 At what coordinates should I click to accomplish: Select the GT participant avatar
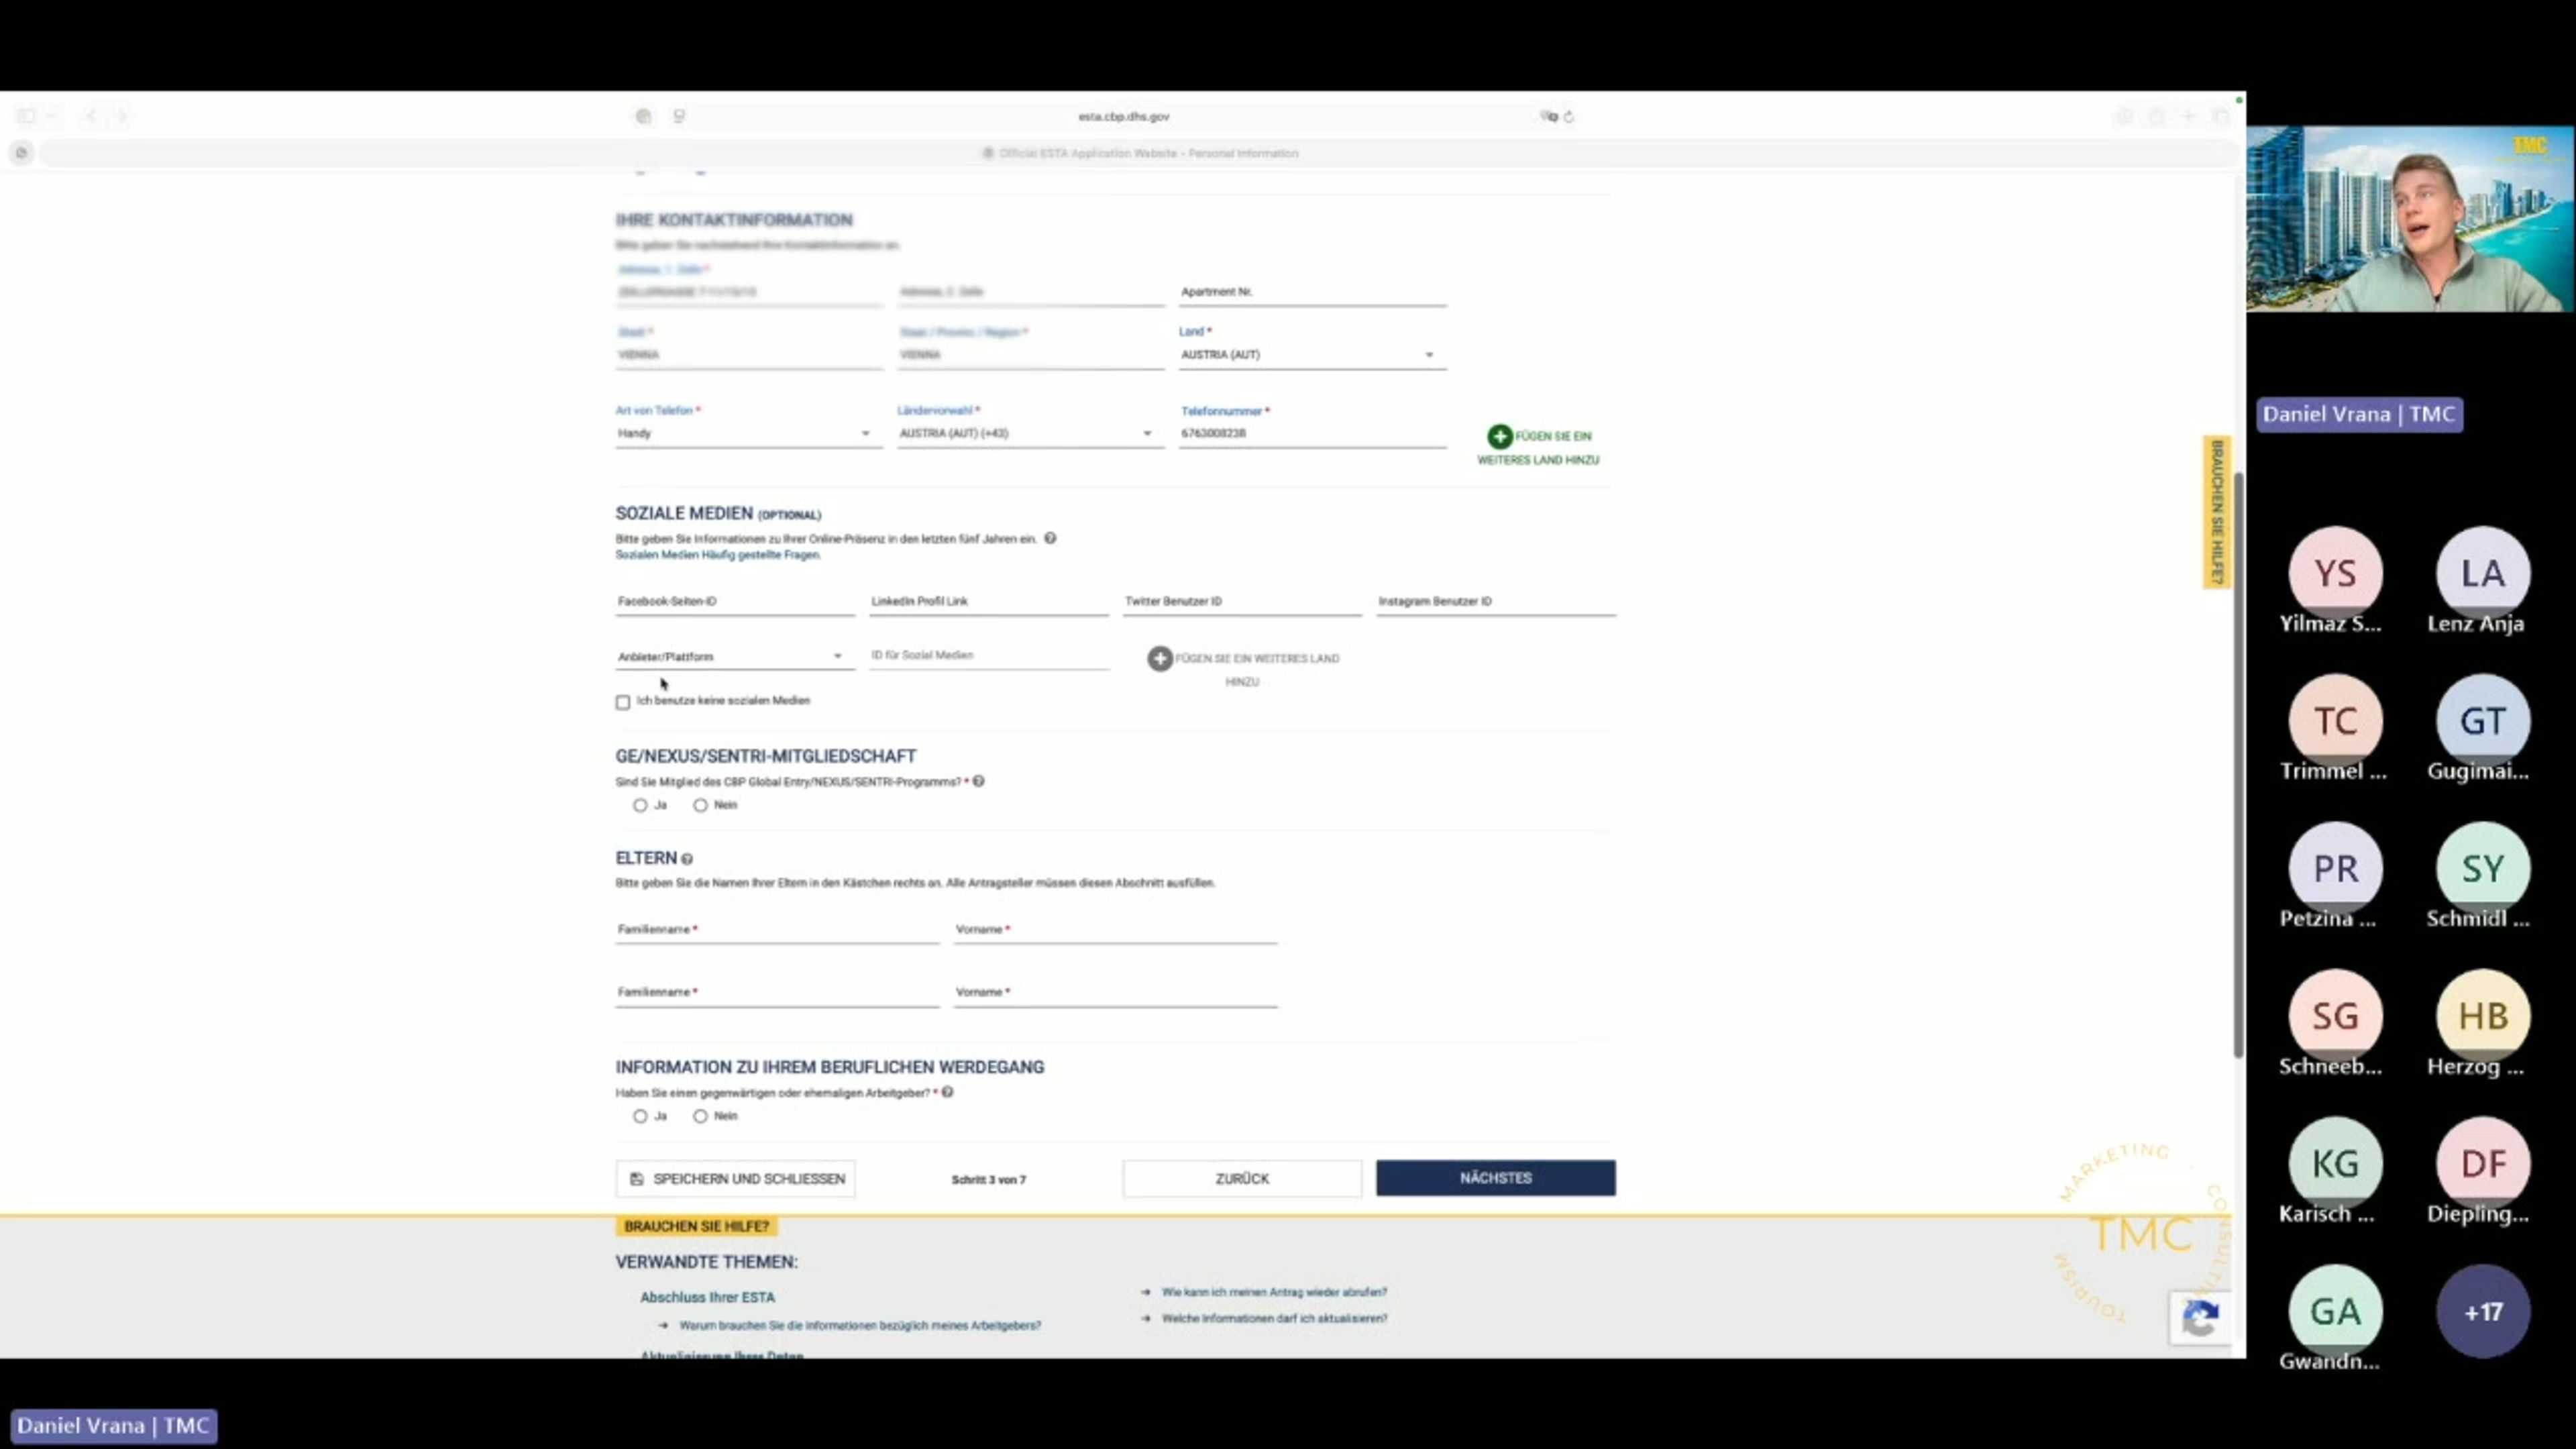[x=2483, y=721]
